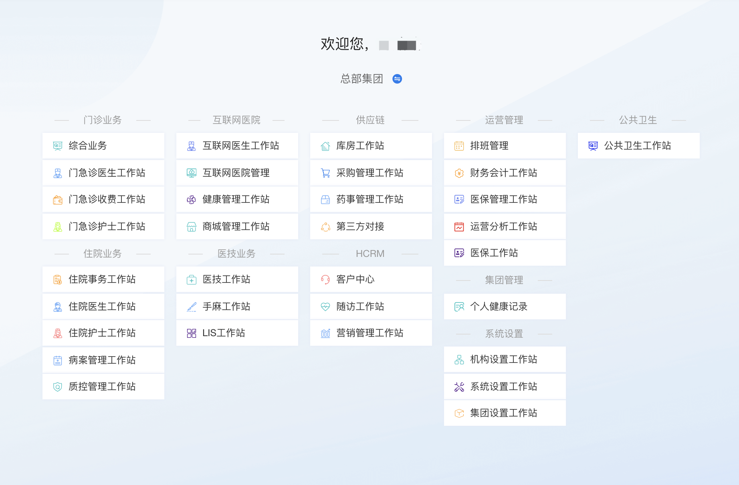739x485 pixels.
Task: Launch 财务会计工作站
Action: point(505,173)
